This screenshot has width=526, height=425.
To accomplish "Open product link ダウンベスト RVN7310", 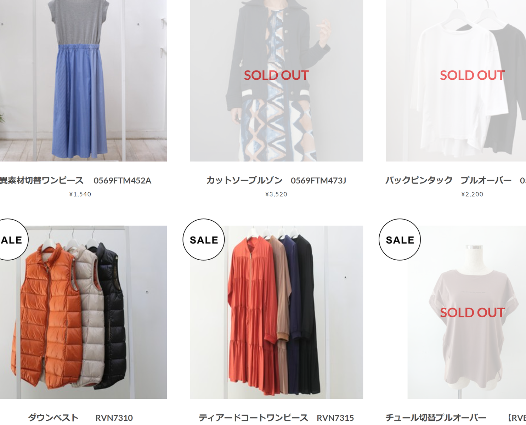I will click(x=80, y=418).
